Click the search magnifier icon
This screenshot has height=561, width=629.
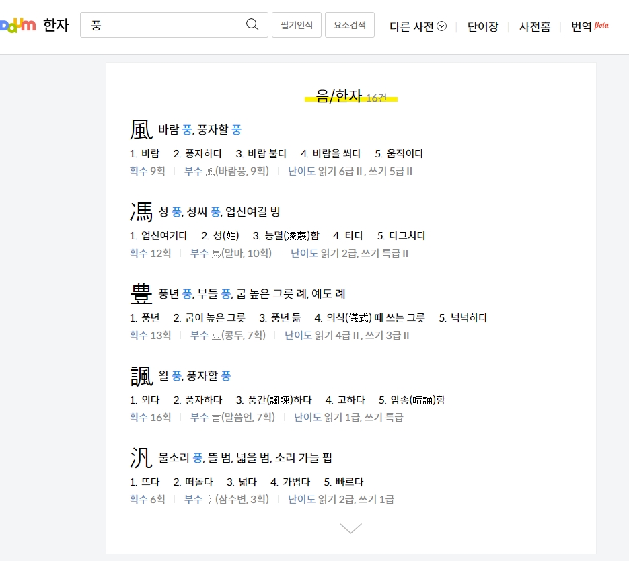tap(252, 24)
